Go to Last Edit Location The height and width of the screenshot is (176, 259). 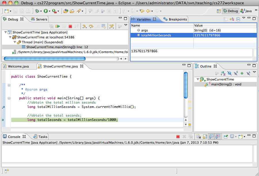[x=142, y=11]
